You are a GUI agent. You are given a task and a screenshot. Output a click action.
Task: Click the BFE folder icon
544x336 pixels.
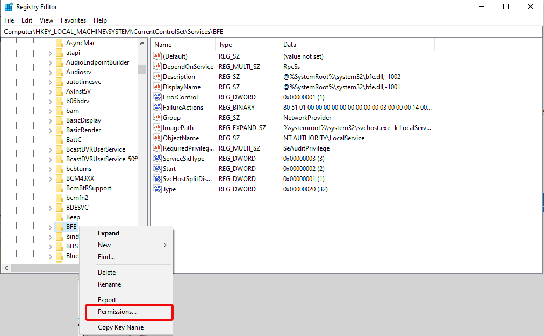coord(59,227)
